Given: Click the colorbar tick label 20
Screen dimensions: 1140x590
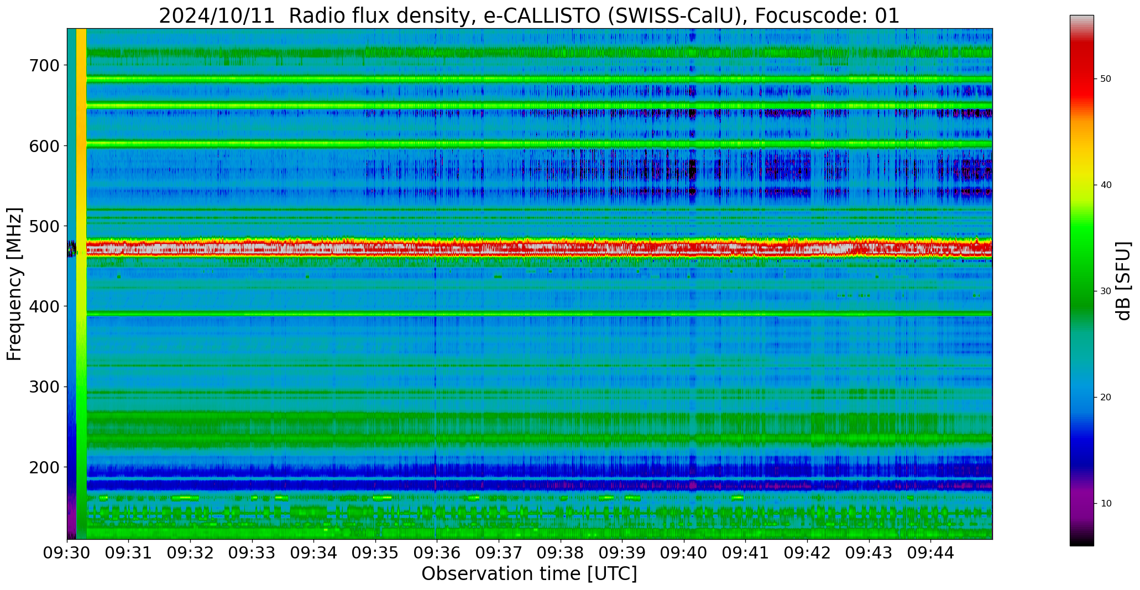Looking at the screenshot, I should coord(1106,398).
